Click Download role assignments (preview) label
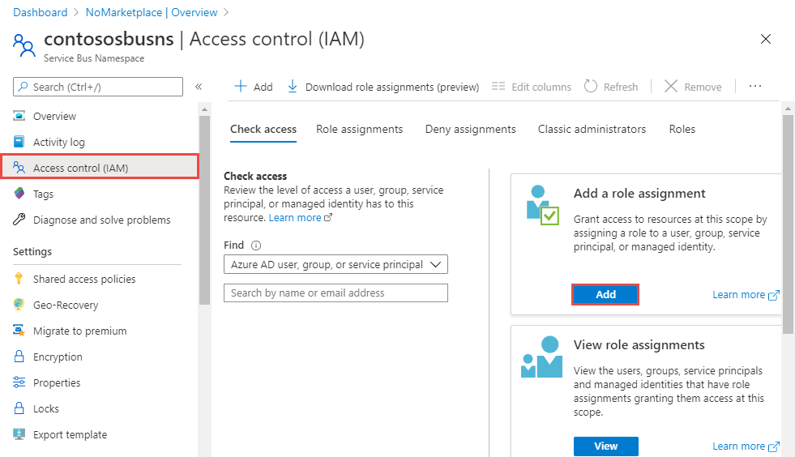The height and width of the screenshot is (457, 795). tap(392, 88)
